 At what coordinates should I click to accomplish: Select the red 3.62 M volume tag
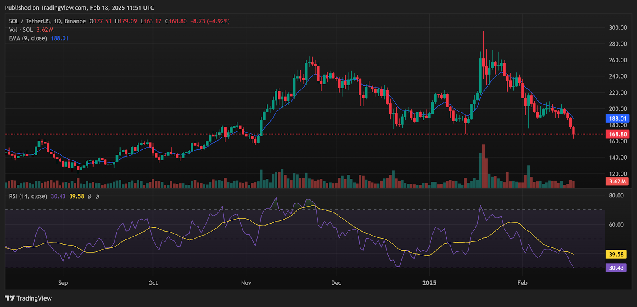tap(617, 181)
